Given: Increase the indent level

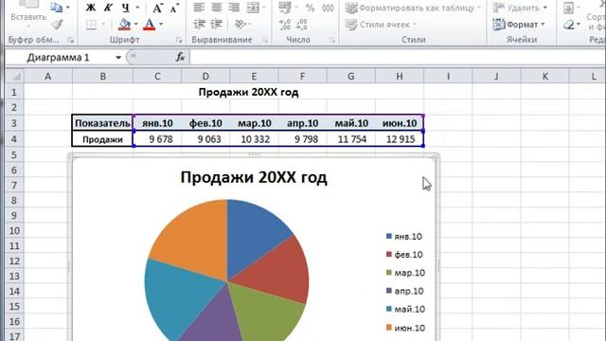Looking at the screenshot, I should pos(217,25).
